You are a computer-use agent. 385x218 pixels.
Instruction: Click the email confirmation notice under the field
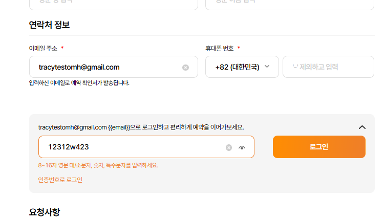[79, 82]
